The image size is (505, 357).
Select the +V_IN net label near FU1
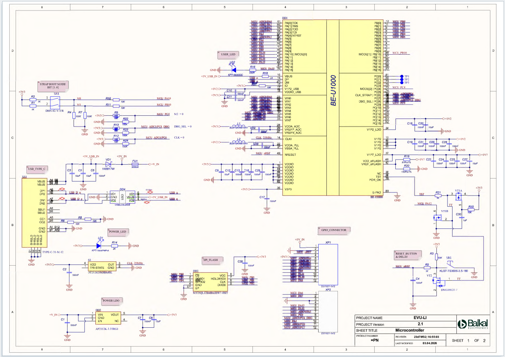[155, 164]
